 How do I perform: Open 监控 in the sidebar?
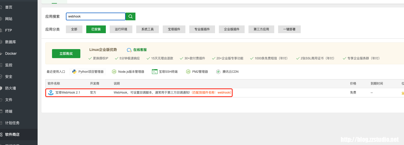pos(19,65)
